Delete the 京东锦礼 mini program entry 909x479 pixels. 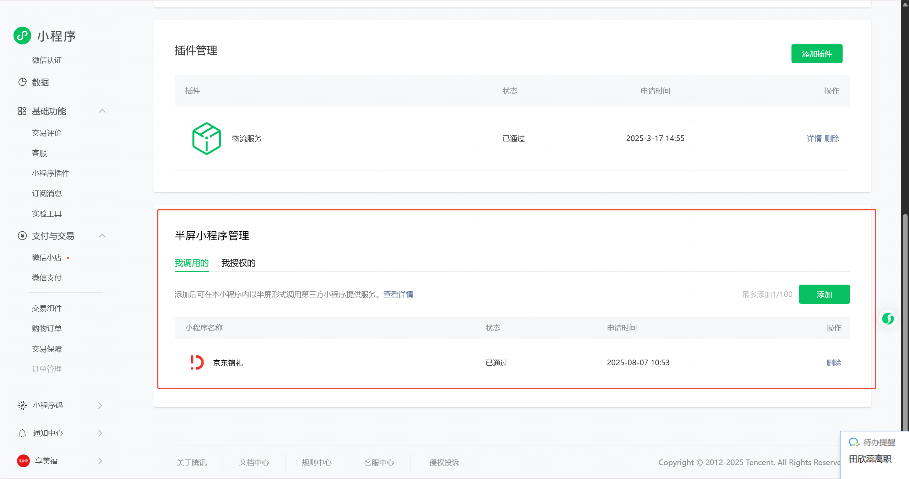(x=834, y=363)
